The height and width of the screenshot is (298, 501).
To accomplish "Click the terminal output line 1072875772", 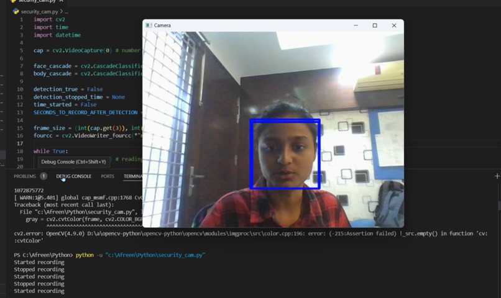I will click(x=29, y=191).
